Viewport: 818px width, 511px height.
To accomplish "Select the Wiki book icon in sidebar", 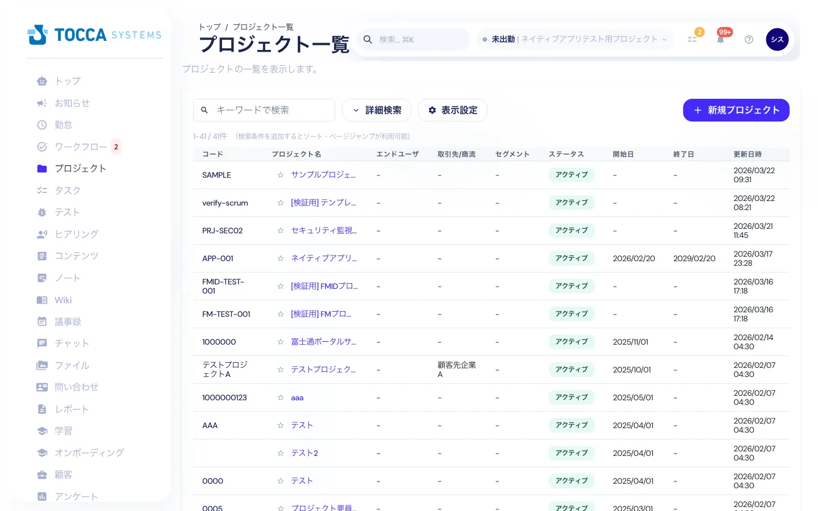I will [43, 300].
